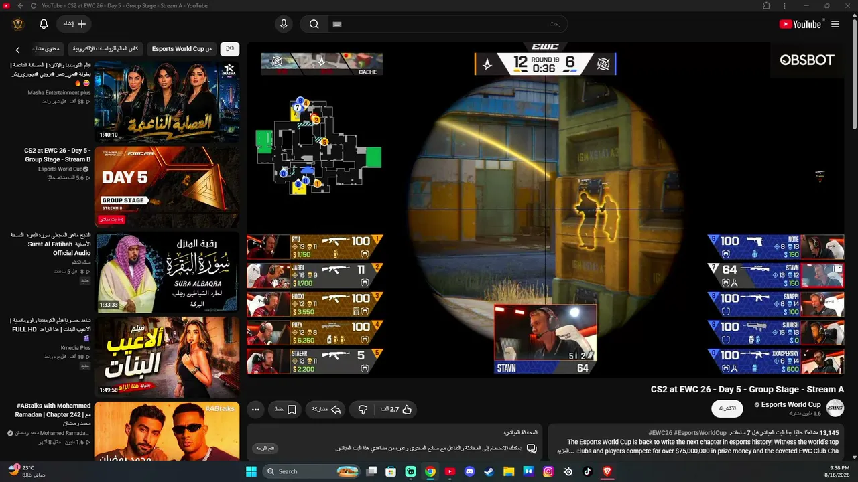Open the Masha Entertainment movie thumbnail
Screen dimensions: 858x482
(x=167, y=101)
